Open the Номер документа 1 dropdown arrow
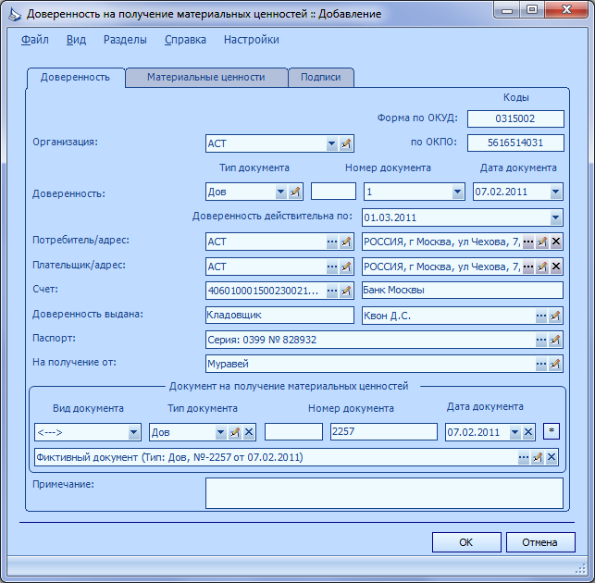 458,192
